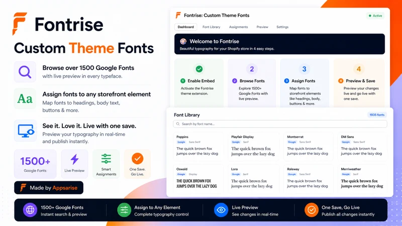Viewport: 402px width, 226px height.
Task: Click the Font Library panel heading
Action: point(186,115)
